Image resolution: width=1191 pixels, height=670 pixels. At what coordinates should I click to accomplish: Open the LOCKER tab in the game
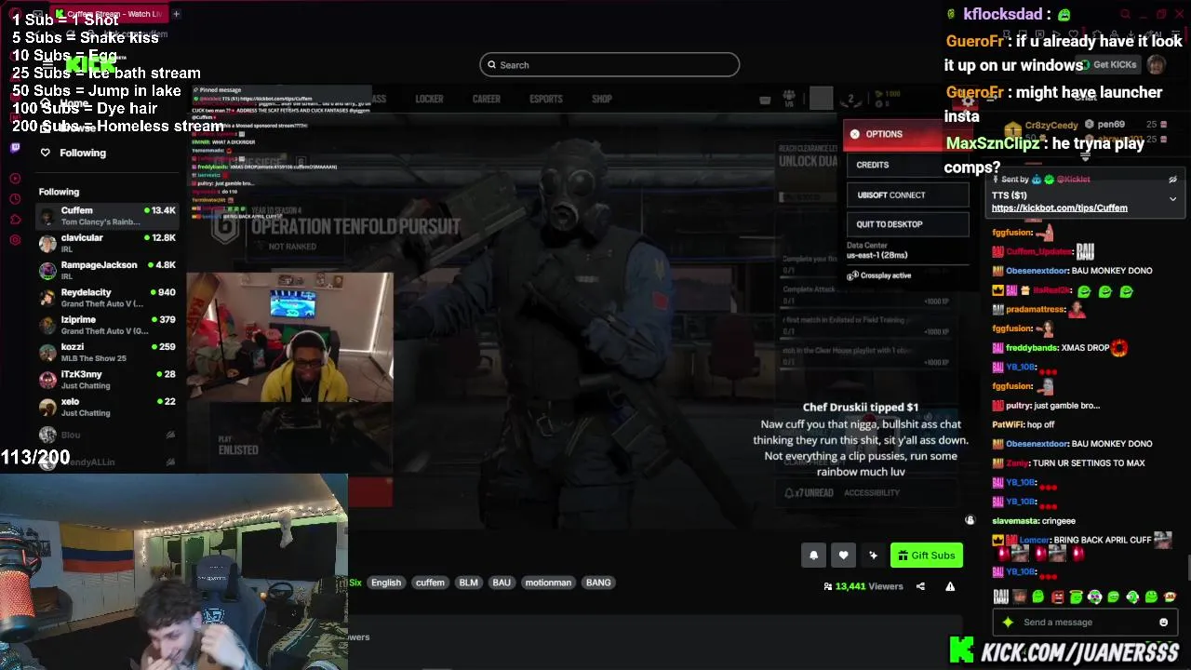[x=429, y=99]
